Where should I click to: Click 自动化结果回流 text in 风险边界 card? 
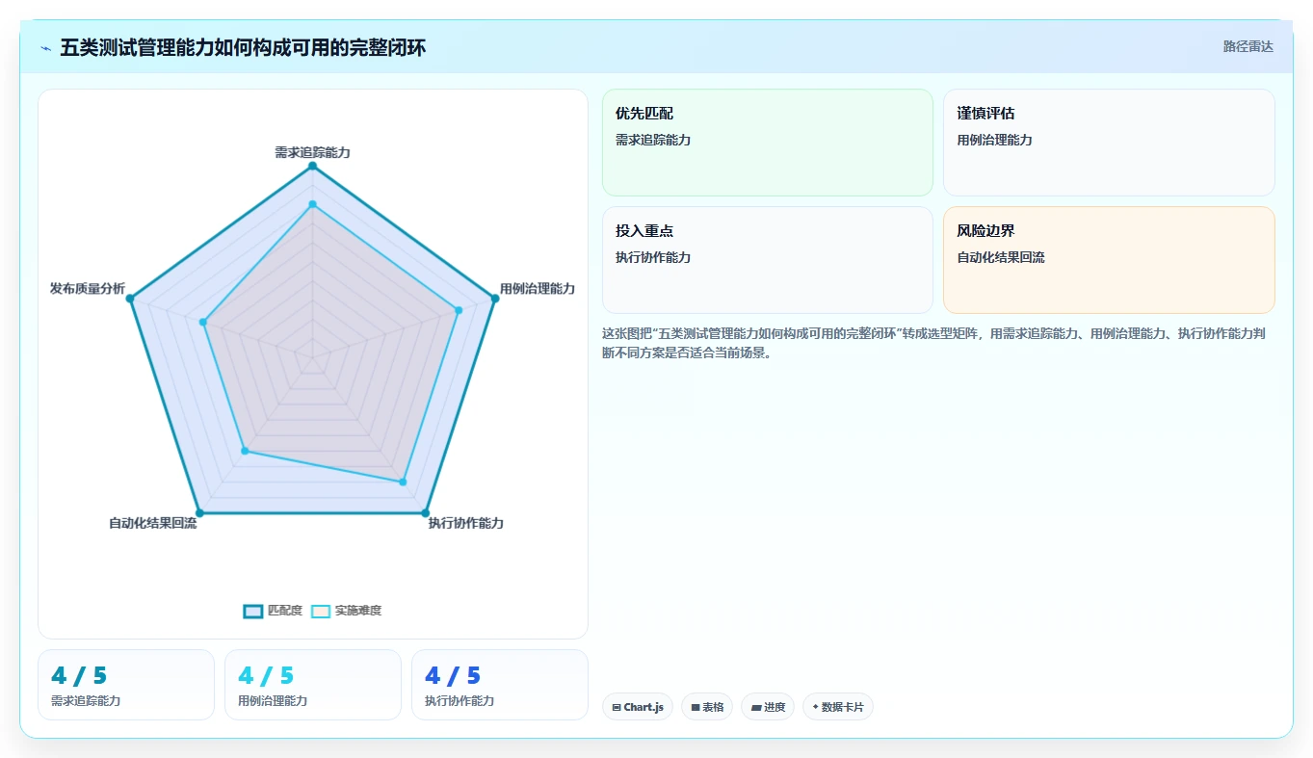1001,257
